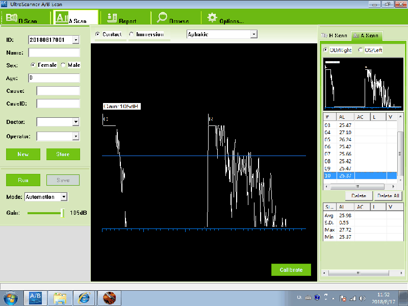Select Immersion scan method

pos(132,34)
